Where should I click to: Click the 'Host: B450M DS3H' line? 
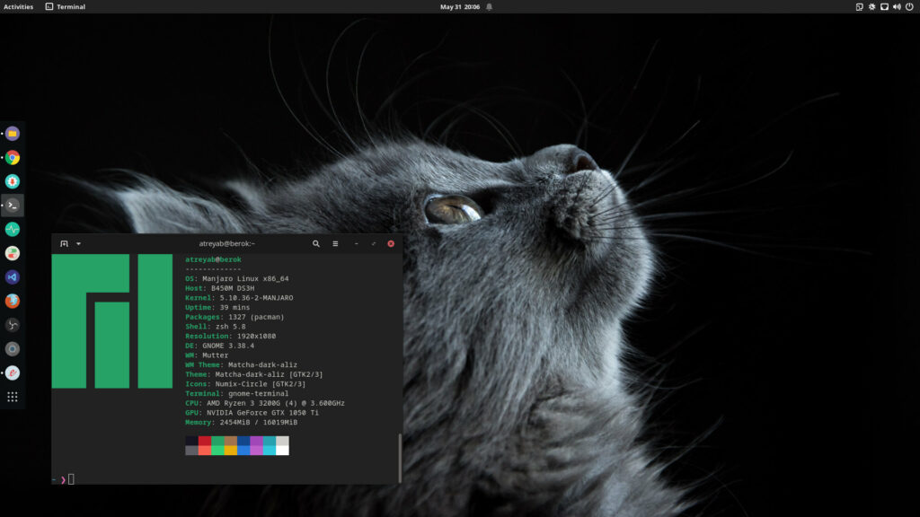[220, 288]
